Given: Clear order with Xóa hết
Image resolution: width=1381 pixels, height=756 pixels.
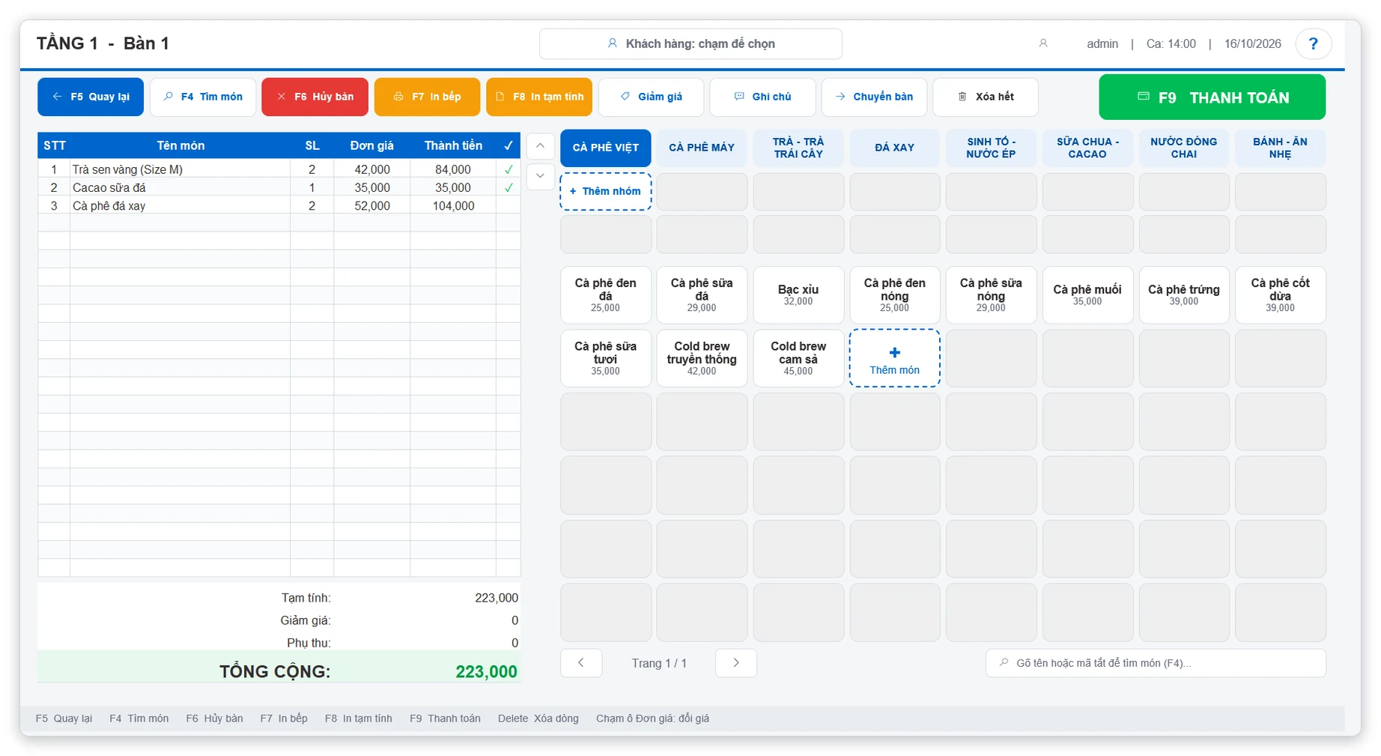Looking at the screenshot, I should pos(986,97).
